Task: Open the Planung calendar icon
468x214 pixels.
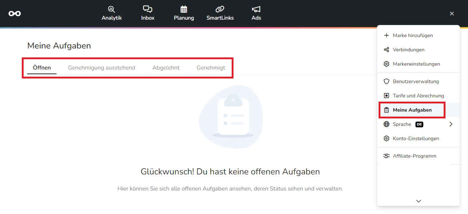Action: coord(184,9)
